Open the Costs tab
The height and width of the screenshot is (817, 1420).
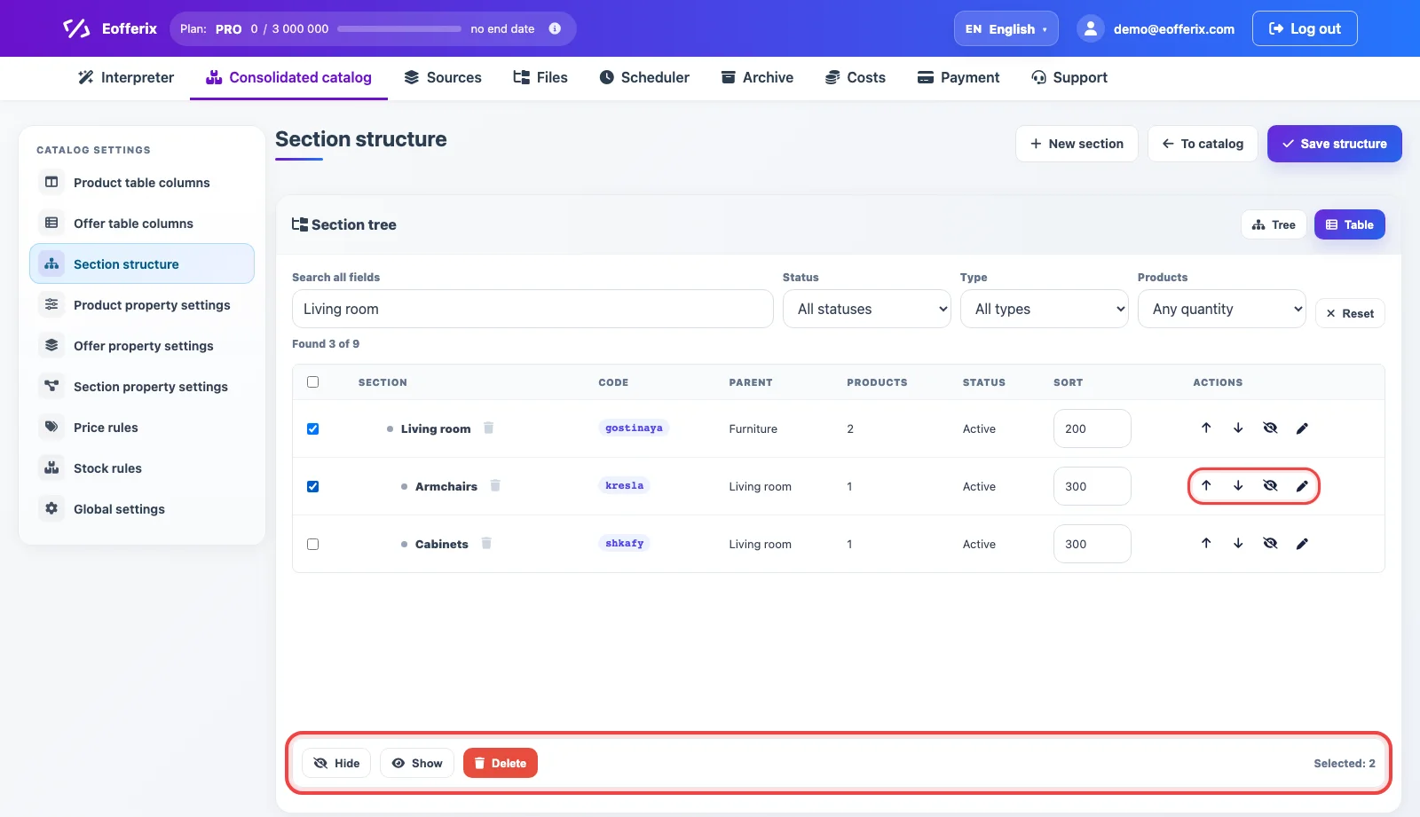pos(855,77)
